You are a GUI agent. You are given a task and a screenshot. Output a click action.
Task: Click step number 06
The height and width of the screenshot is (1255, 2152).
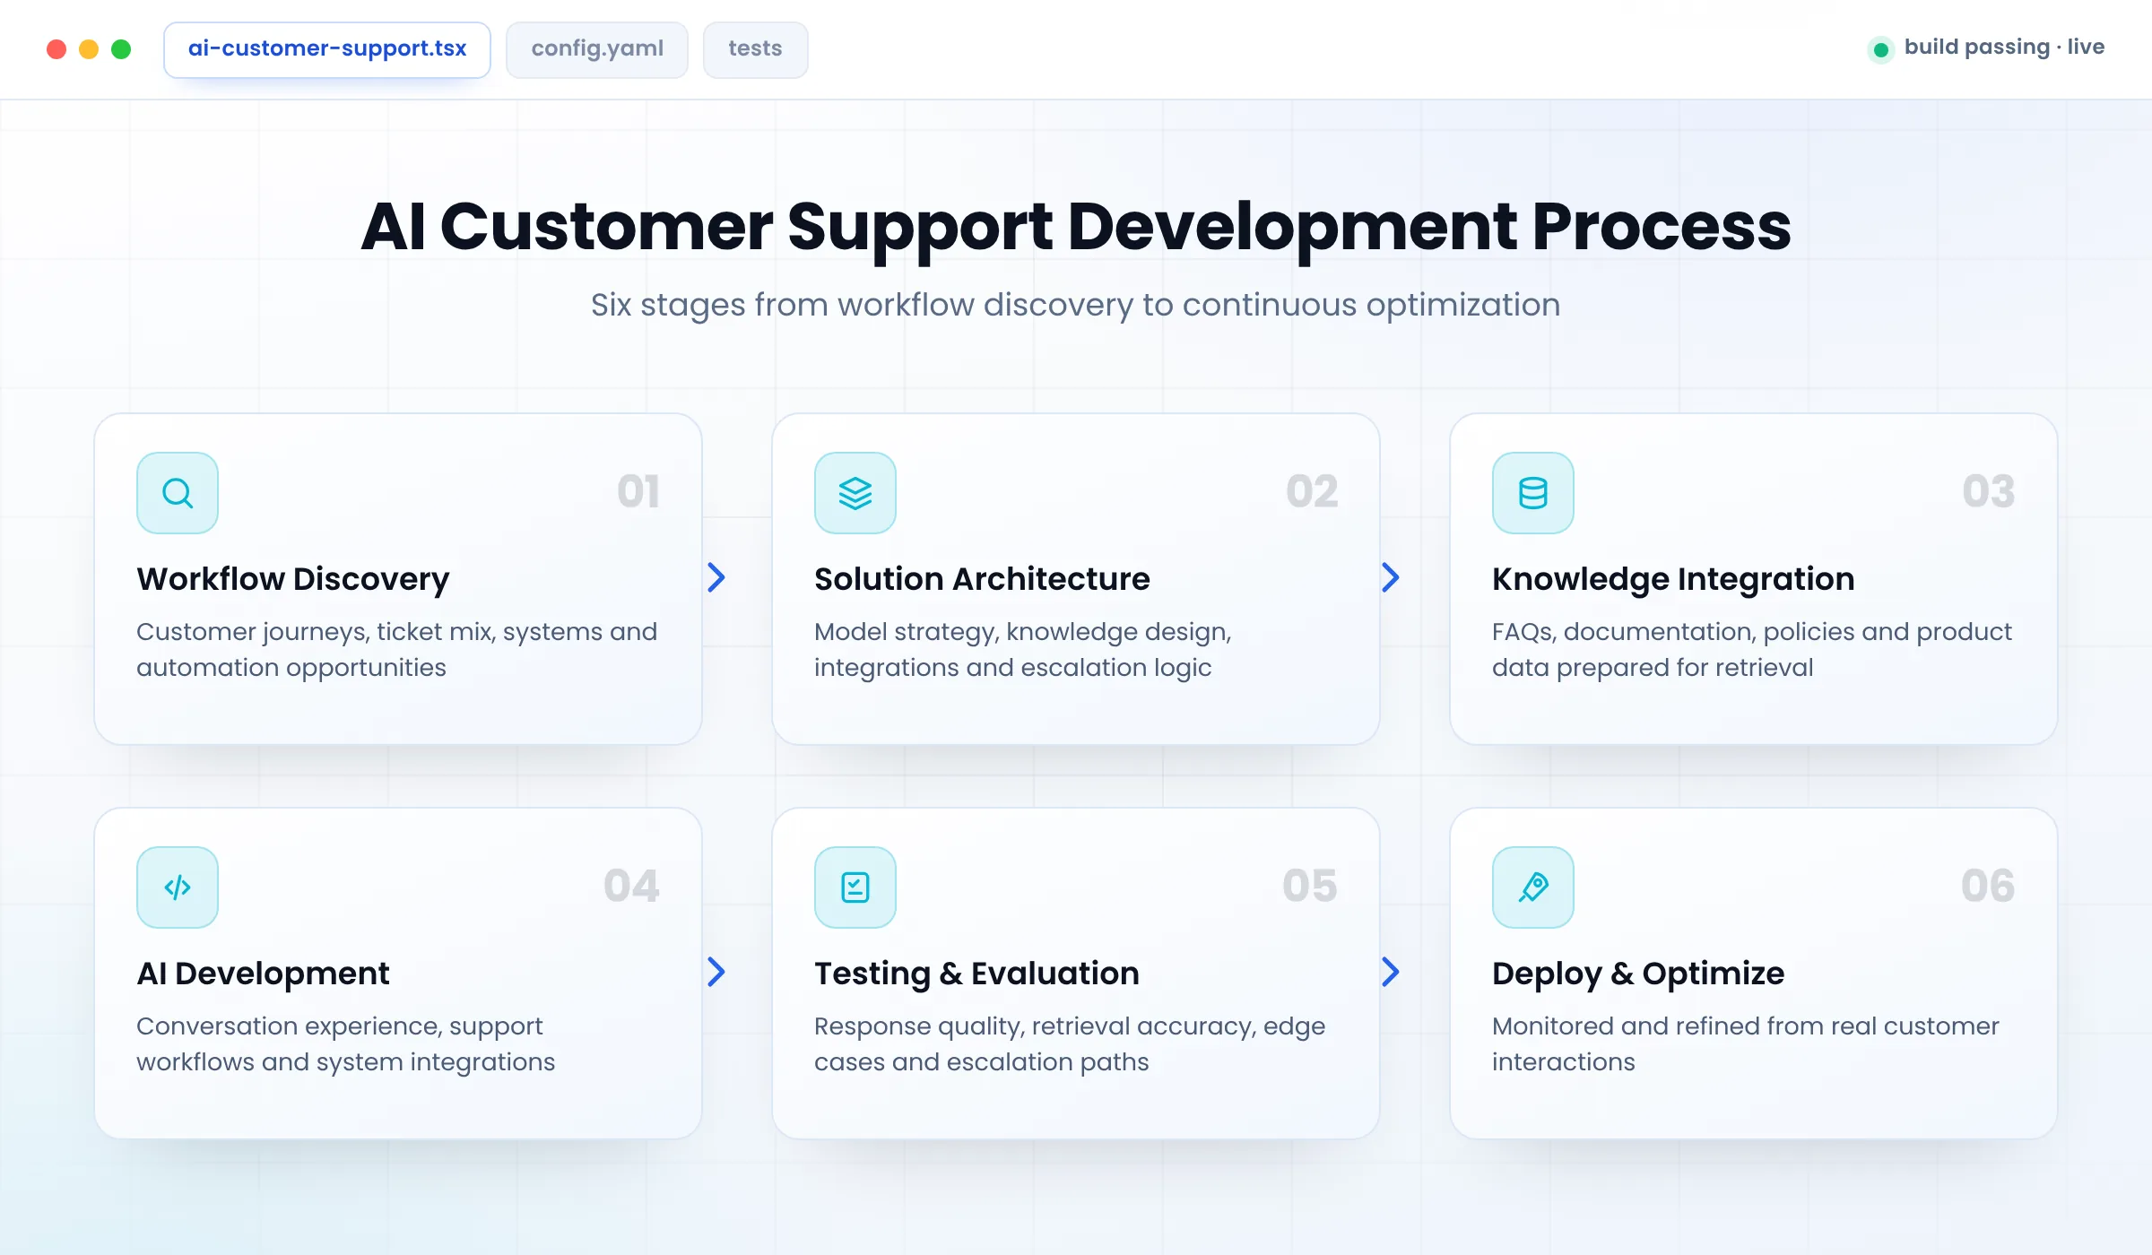click(1988, 886)
